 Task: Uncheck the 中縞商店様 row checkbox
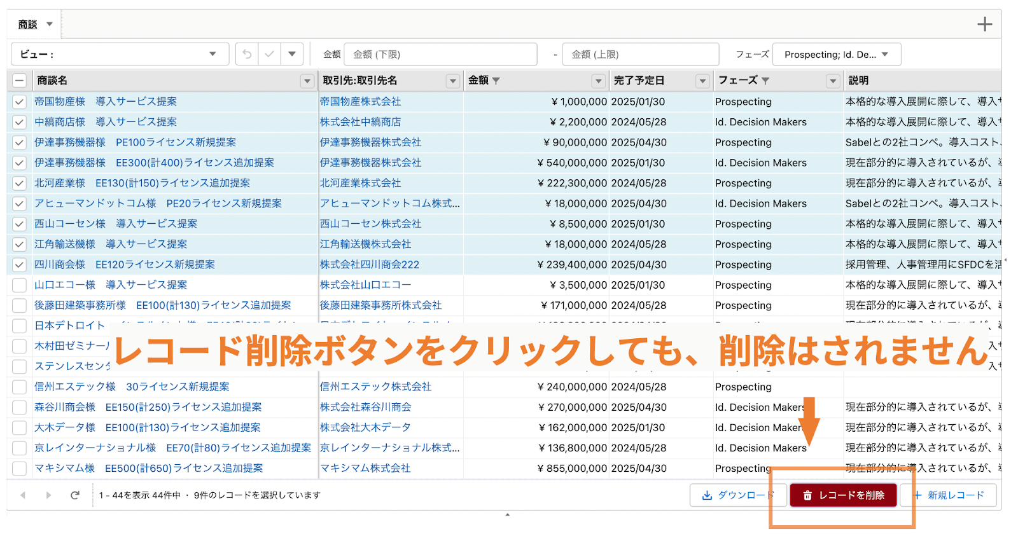(x=19, y=122)
